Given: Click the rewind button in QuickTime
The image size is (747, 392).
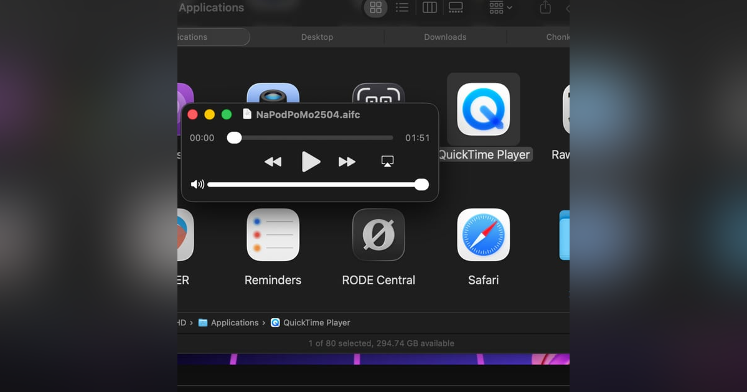Looking at the screenshot, I should pyautogui.click(x=273, y=162).
